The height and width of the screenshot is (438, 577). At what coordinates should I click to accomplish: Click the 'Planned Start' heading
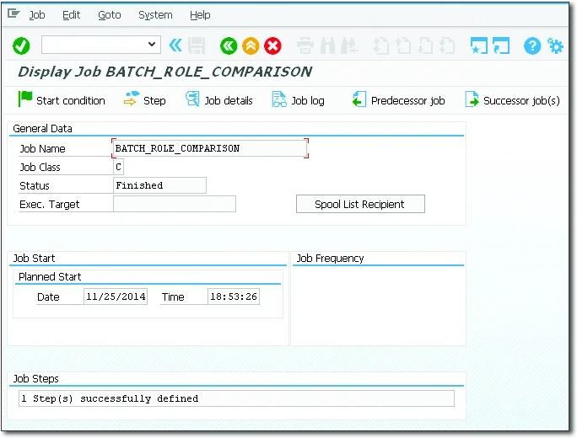50,276
